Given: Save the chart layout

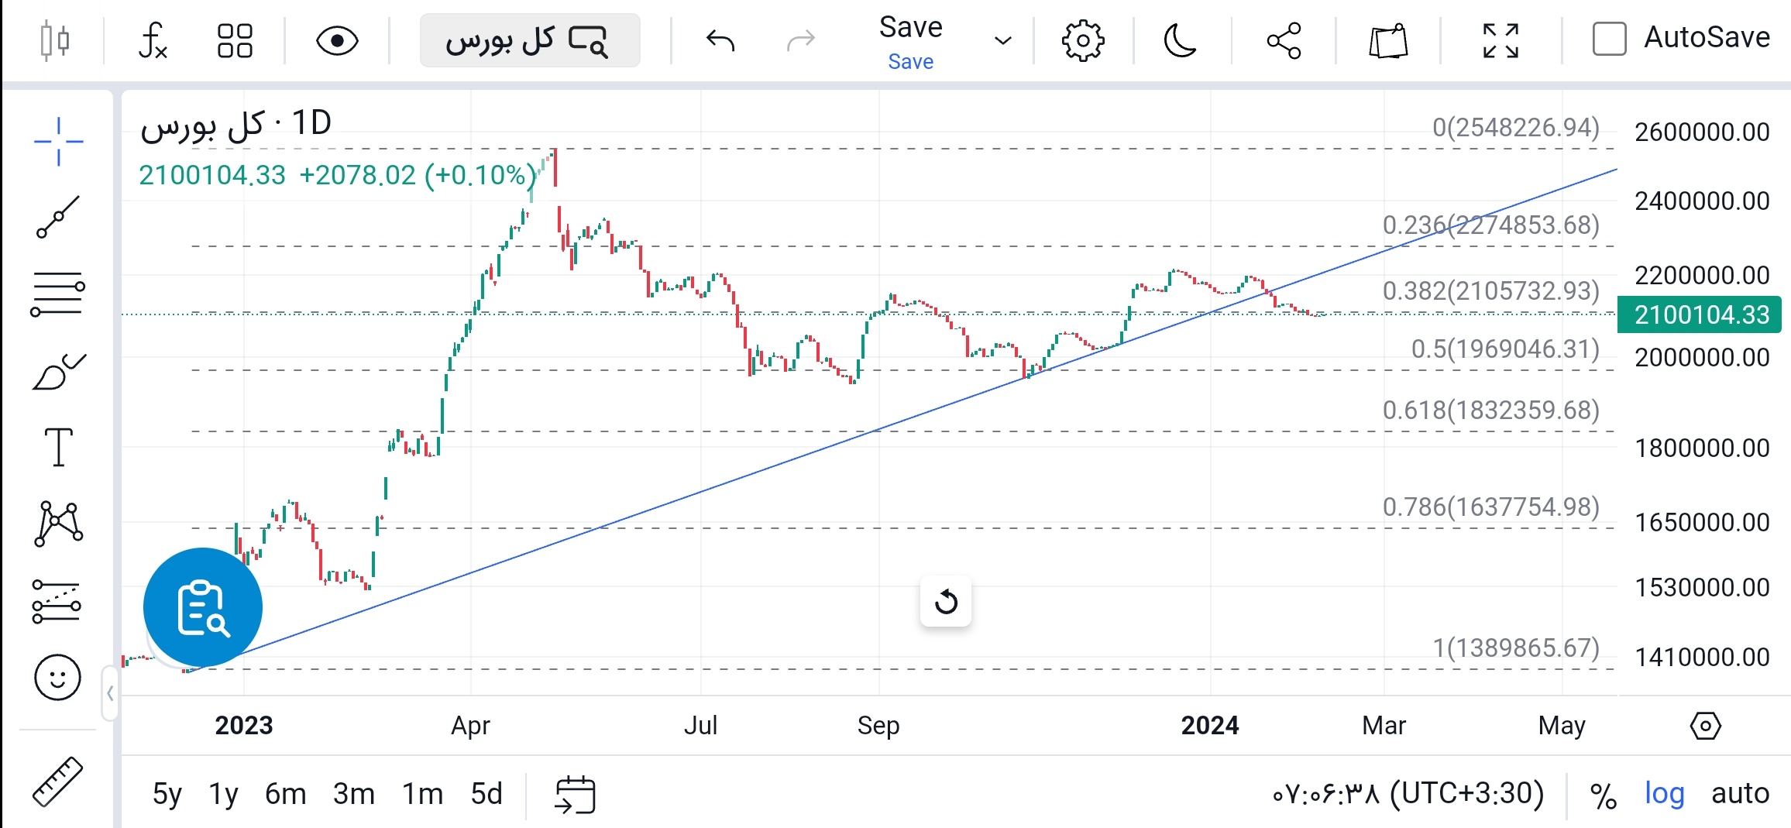Looking at the screenshot, I should pyautogui.click(x=910, y=43).
